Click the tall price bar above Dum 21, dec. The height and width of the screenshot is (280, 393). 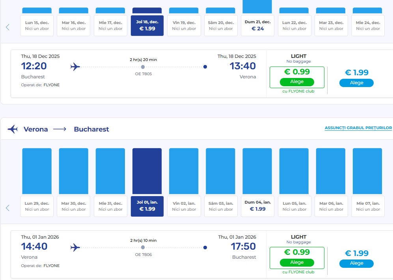point(257,6)
